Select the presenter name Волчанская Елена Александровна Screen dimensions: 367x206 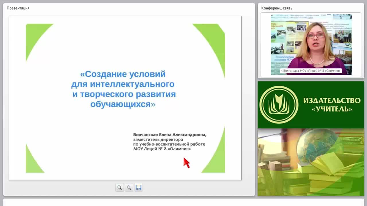[170, 134]
